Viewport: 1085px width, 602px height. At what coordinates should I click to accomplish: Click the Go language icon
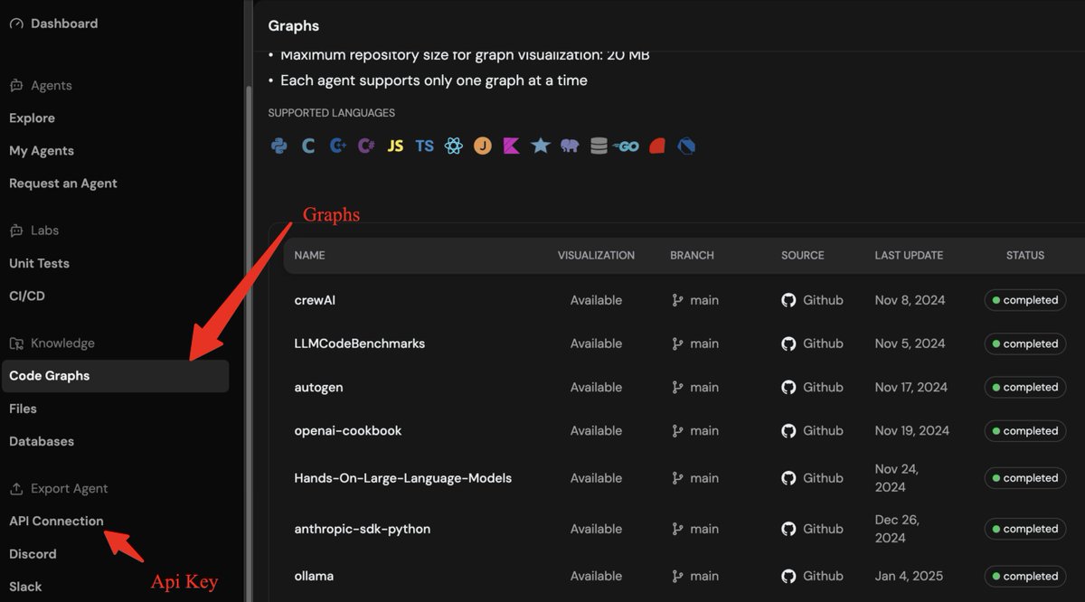tap(627, 146)
